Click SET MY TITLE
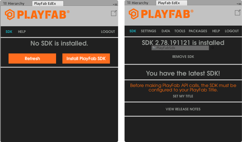 coord(183,96)
